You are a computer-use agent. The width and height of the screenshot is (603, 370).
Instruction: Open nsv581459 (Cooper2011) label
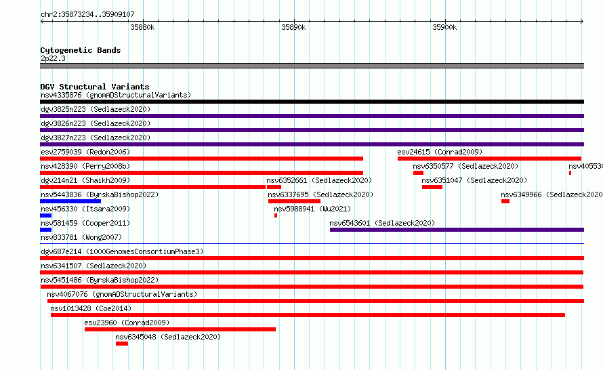coord(85,223)
